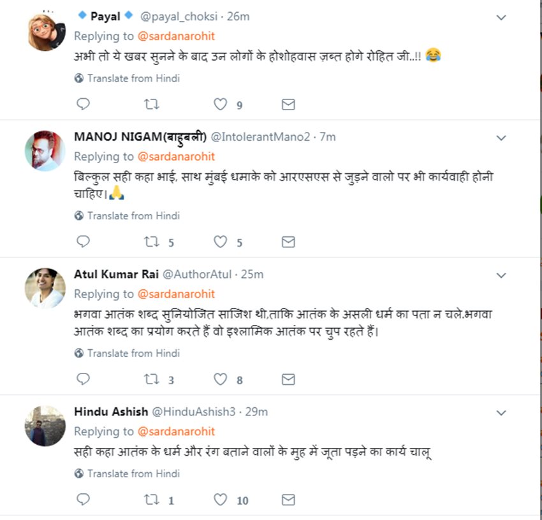Open Payal's profile picture
542x520 pixels.
pos(45,31)
